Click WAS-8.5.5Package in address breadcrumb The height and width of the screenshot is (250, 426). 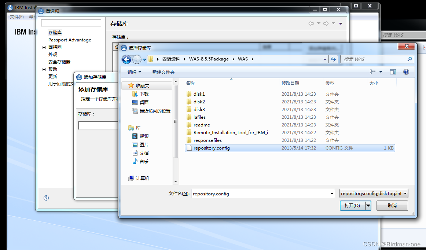(x=209, y=59)
